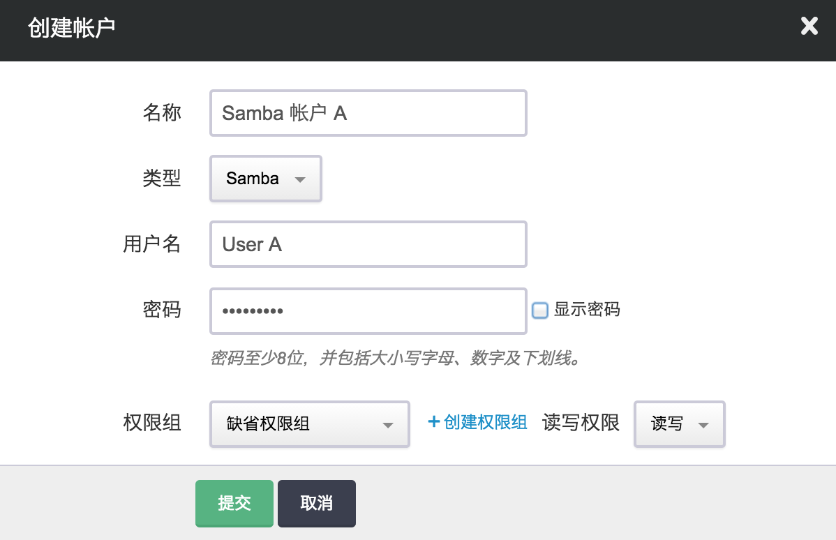Click the password hint text 密码至少8位
Viewport: 836px width, 540px height.
(396, 359)
